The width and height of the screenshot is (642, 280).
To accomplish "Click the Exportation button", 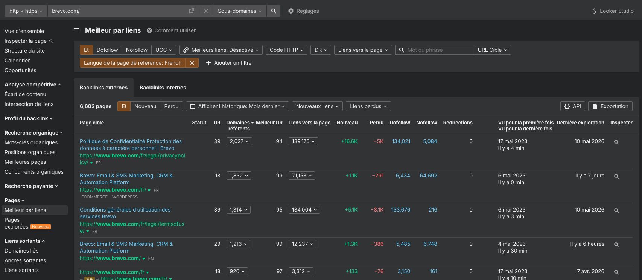I will click(x=610, y=106).
